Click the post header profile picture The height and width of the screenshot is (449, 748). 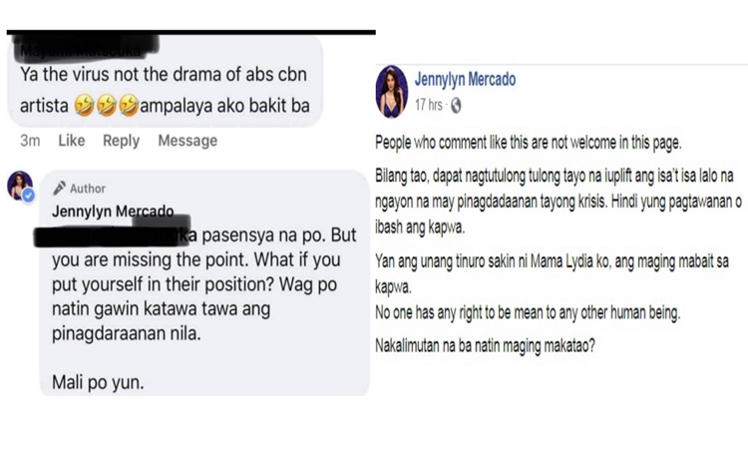click(392, 91)
